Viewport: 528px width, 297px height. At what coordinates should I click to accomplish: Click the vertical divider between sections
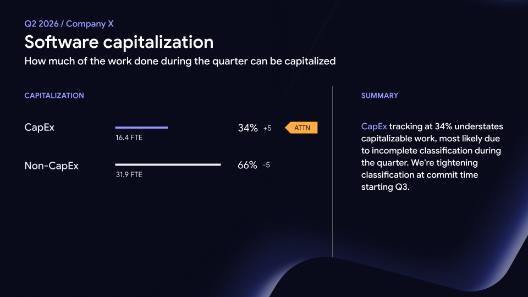[x=332, y=172]
